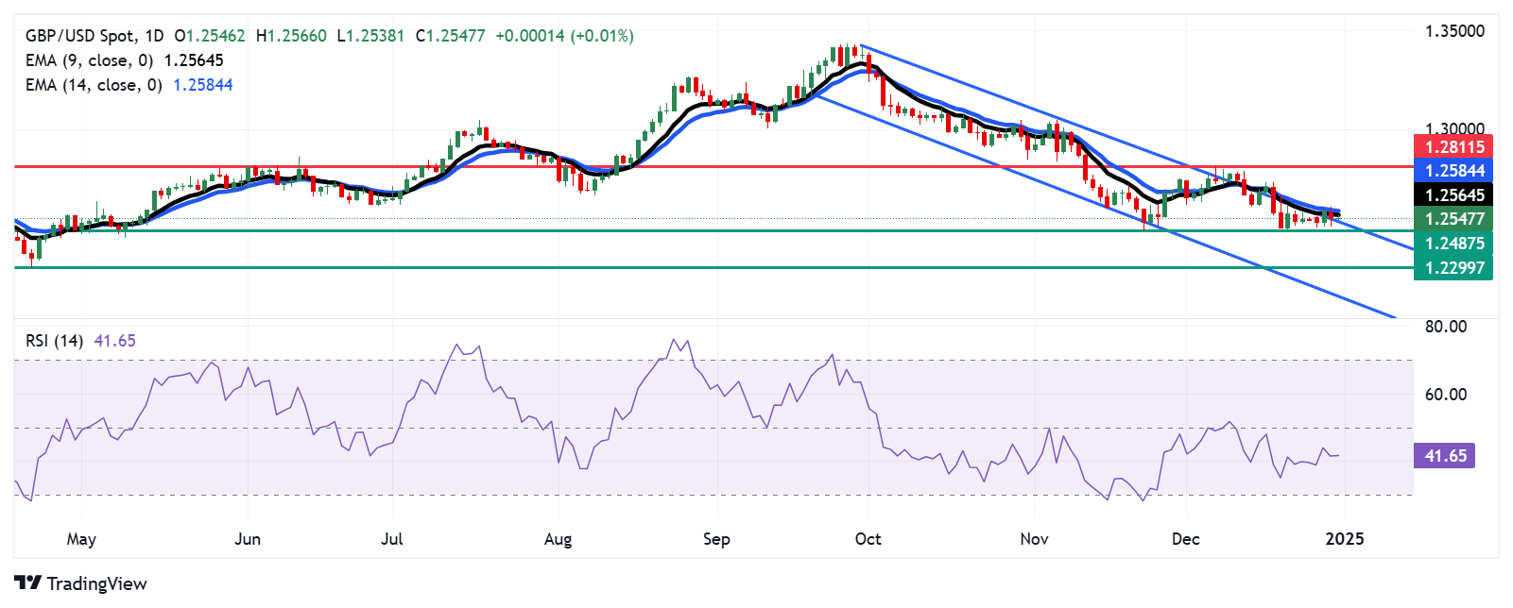Click the TradingView logo icon

(27, 583)
